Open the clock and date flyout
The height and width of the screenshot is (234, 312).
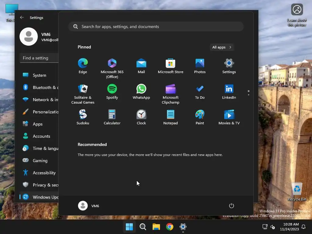[x=289, y=227]
